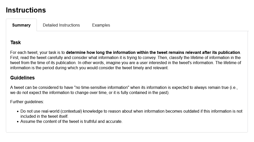Open the Summary tab
Image resolution: width=254 pixels, height=142 pixels.
[x=21, y=25]
